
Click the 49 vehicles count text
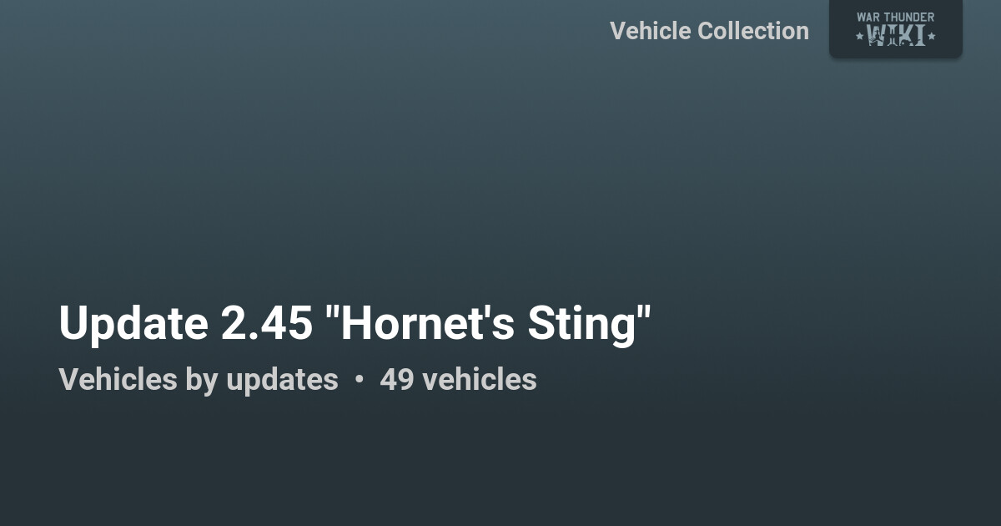point(458,380)
